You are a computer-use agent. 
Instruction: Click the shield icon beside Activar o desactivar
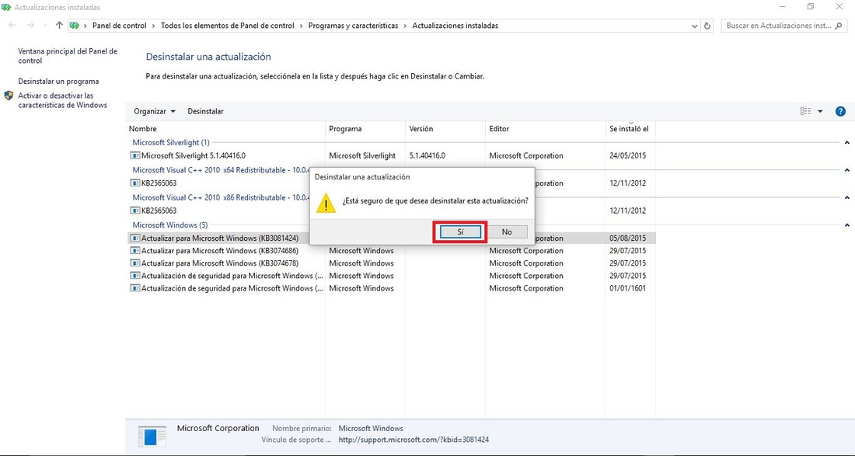9,96
